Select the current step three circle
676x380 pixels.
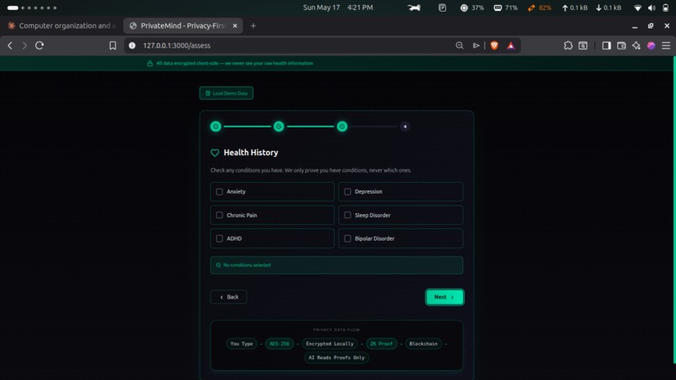342,127
